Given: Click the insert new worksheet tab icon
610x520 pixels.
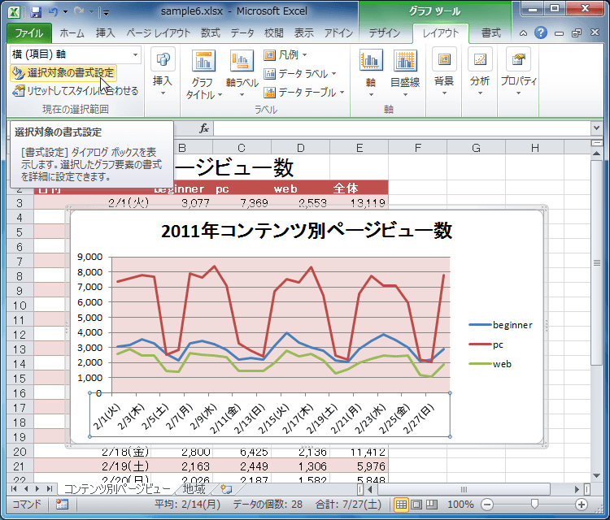Looking at the screenshot, I should pyautogui.click(x=226, y=488).
